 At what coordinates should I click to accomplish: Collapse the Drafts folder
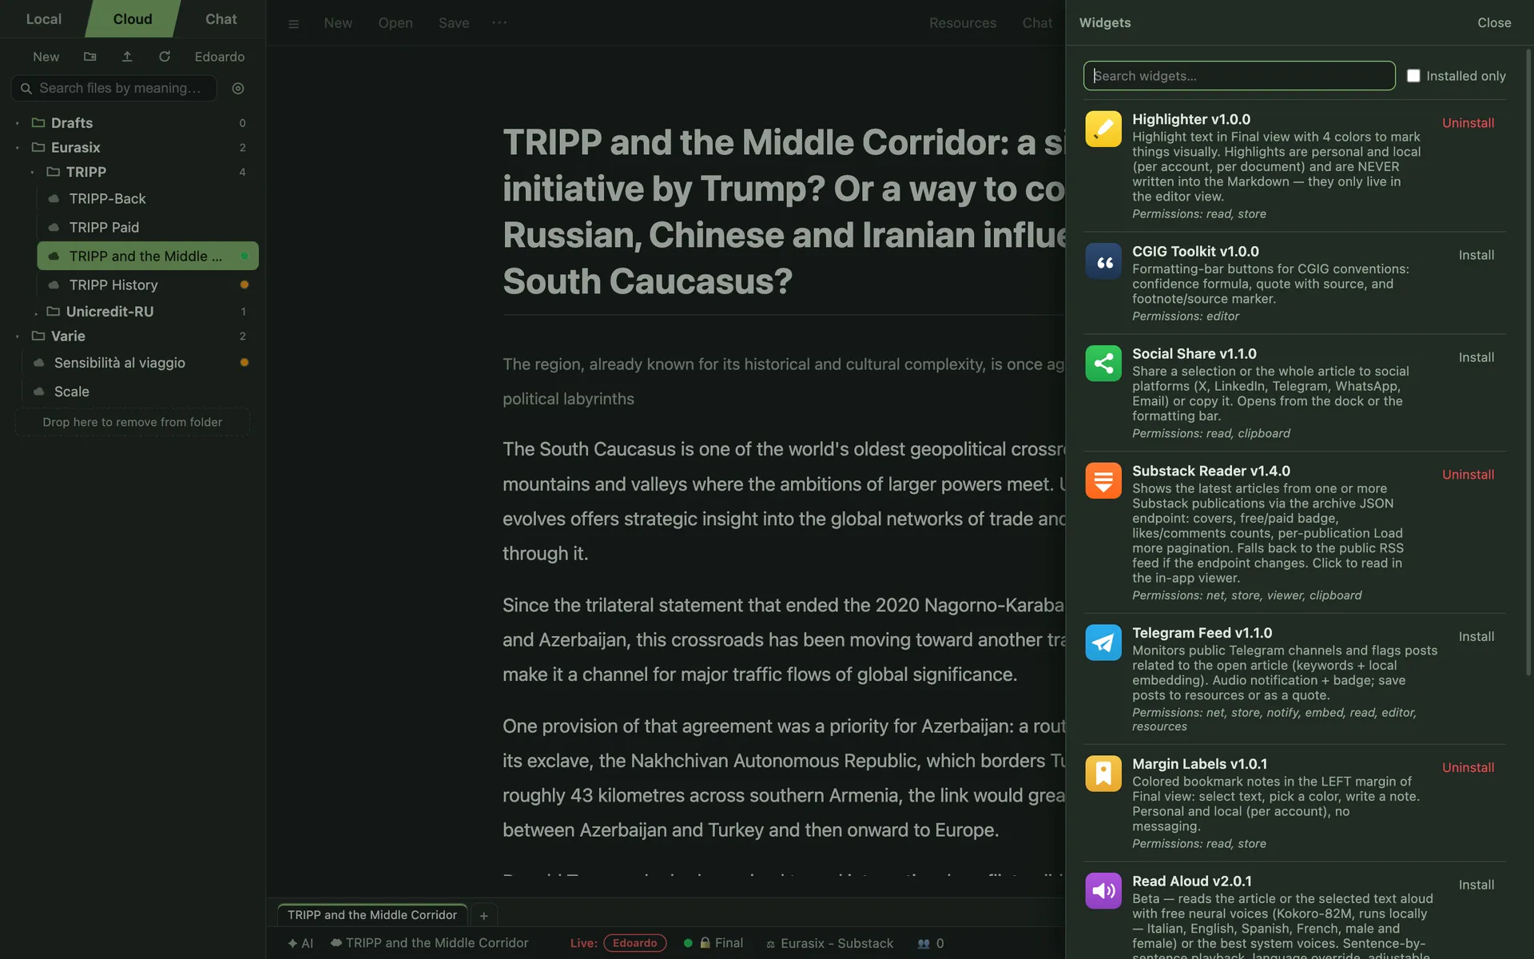(18, 123)
